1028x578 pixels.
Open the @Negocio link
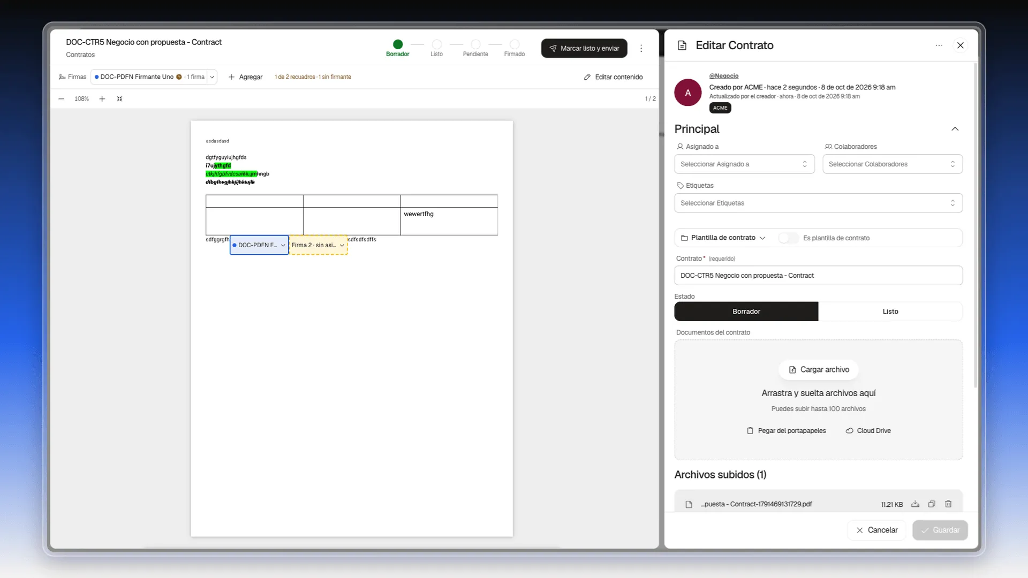coord(724,76)
